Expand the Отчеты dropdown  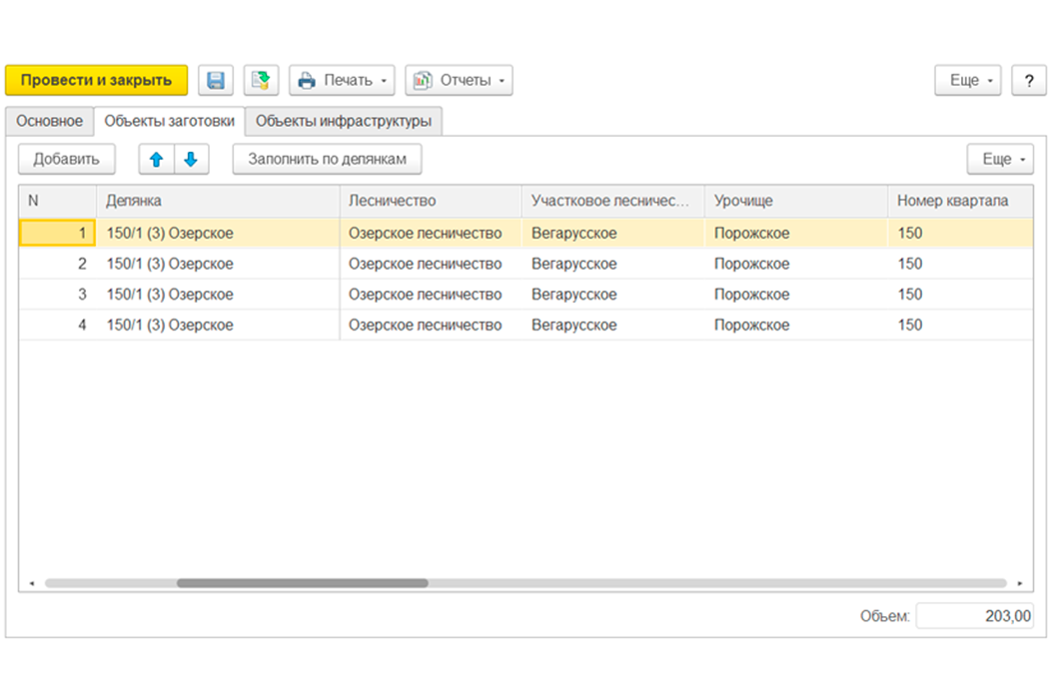point(459,80)
